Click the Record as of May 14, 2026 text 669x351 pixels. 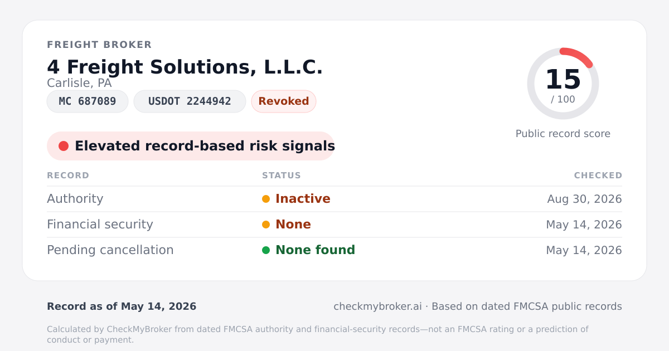point(122,306)
